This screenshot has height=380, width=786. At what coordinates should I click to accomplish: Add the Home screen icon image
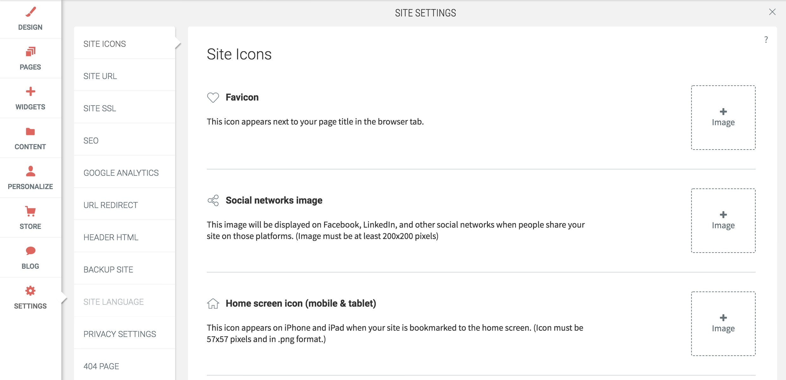(723, 324)
